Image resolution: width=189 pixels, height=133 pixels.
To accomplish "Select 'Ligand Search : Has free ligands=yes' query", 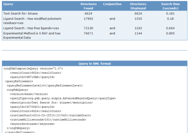I will pyautogui.click(x=31, y=28).
